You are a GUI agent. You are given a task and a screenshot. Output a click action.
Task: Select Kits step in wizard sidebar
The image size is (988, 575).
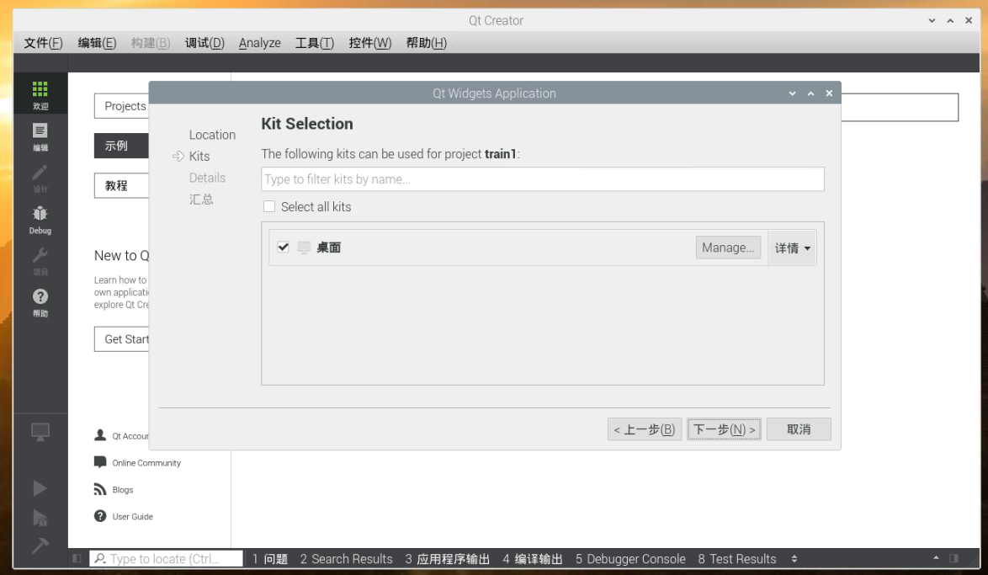point(199,157)
